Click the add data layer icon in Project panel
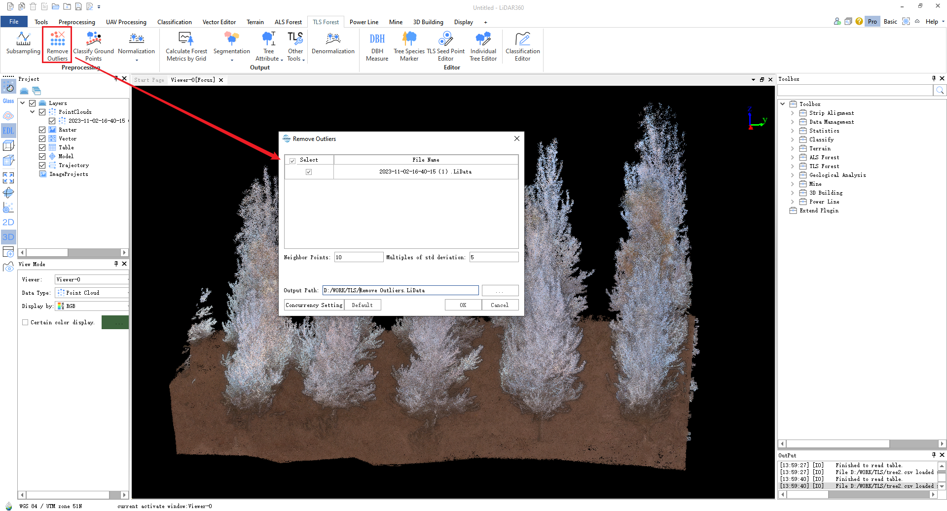This screenshot has height=511, width=947. click(x=24, y=91)
